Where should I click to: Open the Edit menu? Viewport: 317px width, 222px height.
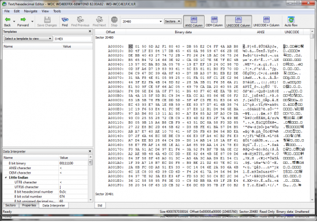point(17,12)
